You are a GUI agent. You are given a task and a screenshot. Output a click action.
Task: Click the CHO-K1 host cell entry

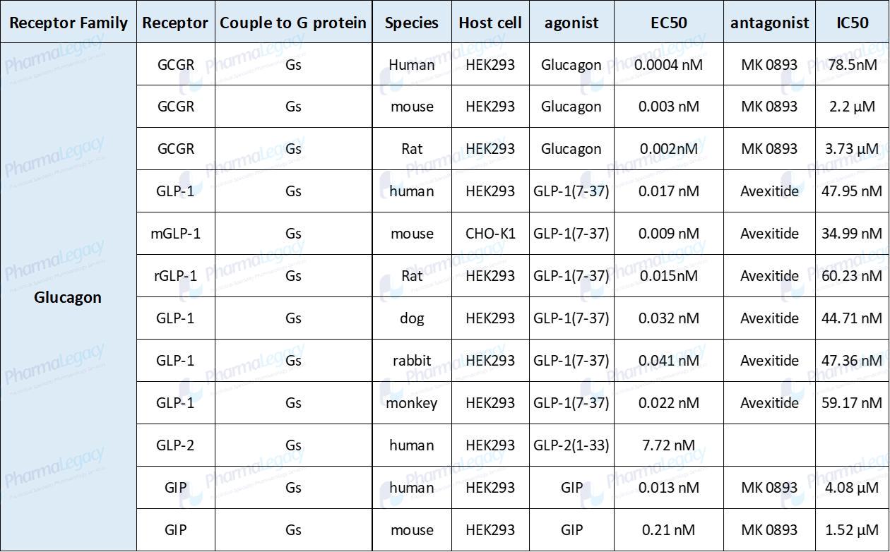point(490,234)
